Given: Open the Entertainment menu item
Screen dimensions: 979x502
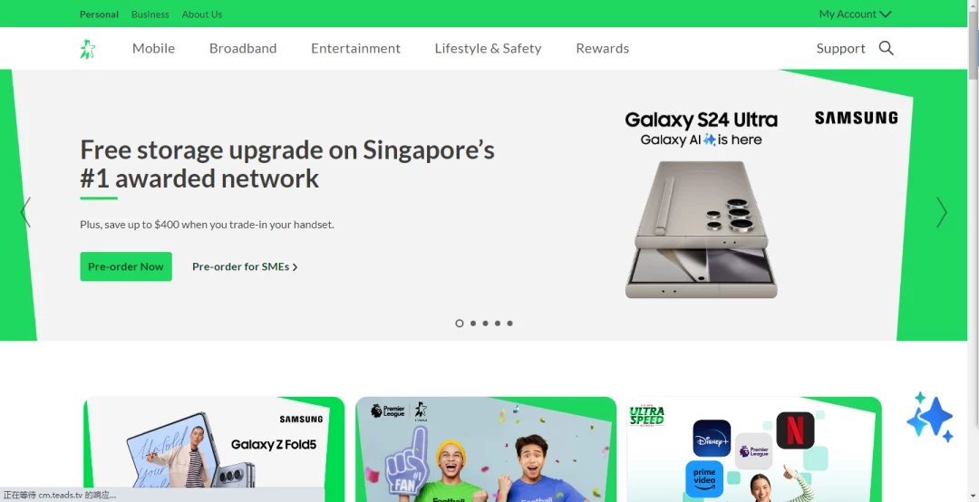Looking at the screenshot, I should pyautogui.click(x=355, y=48).
